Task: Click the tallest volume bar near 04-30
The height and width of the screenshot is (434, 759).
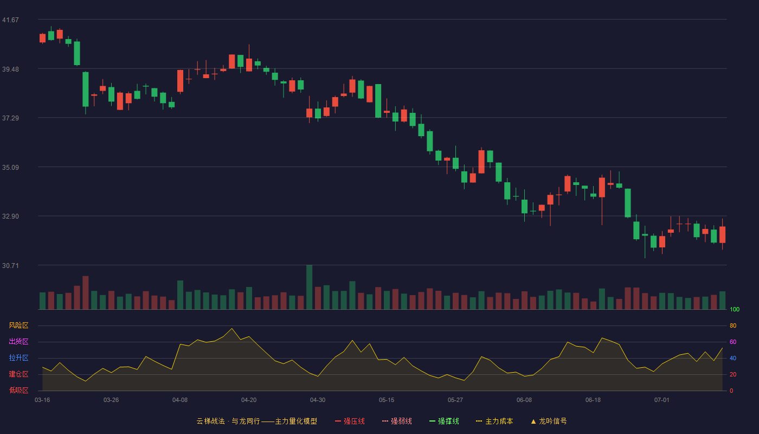Action: [x=309, y=287]
